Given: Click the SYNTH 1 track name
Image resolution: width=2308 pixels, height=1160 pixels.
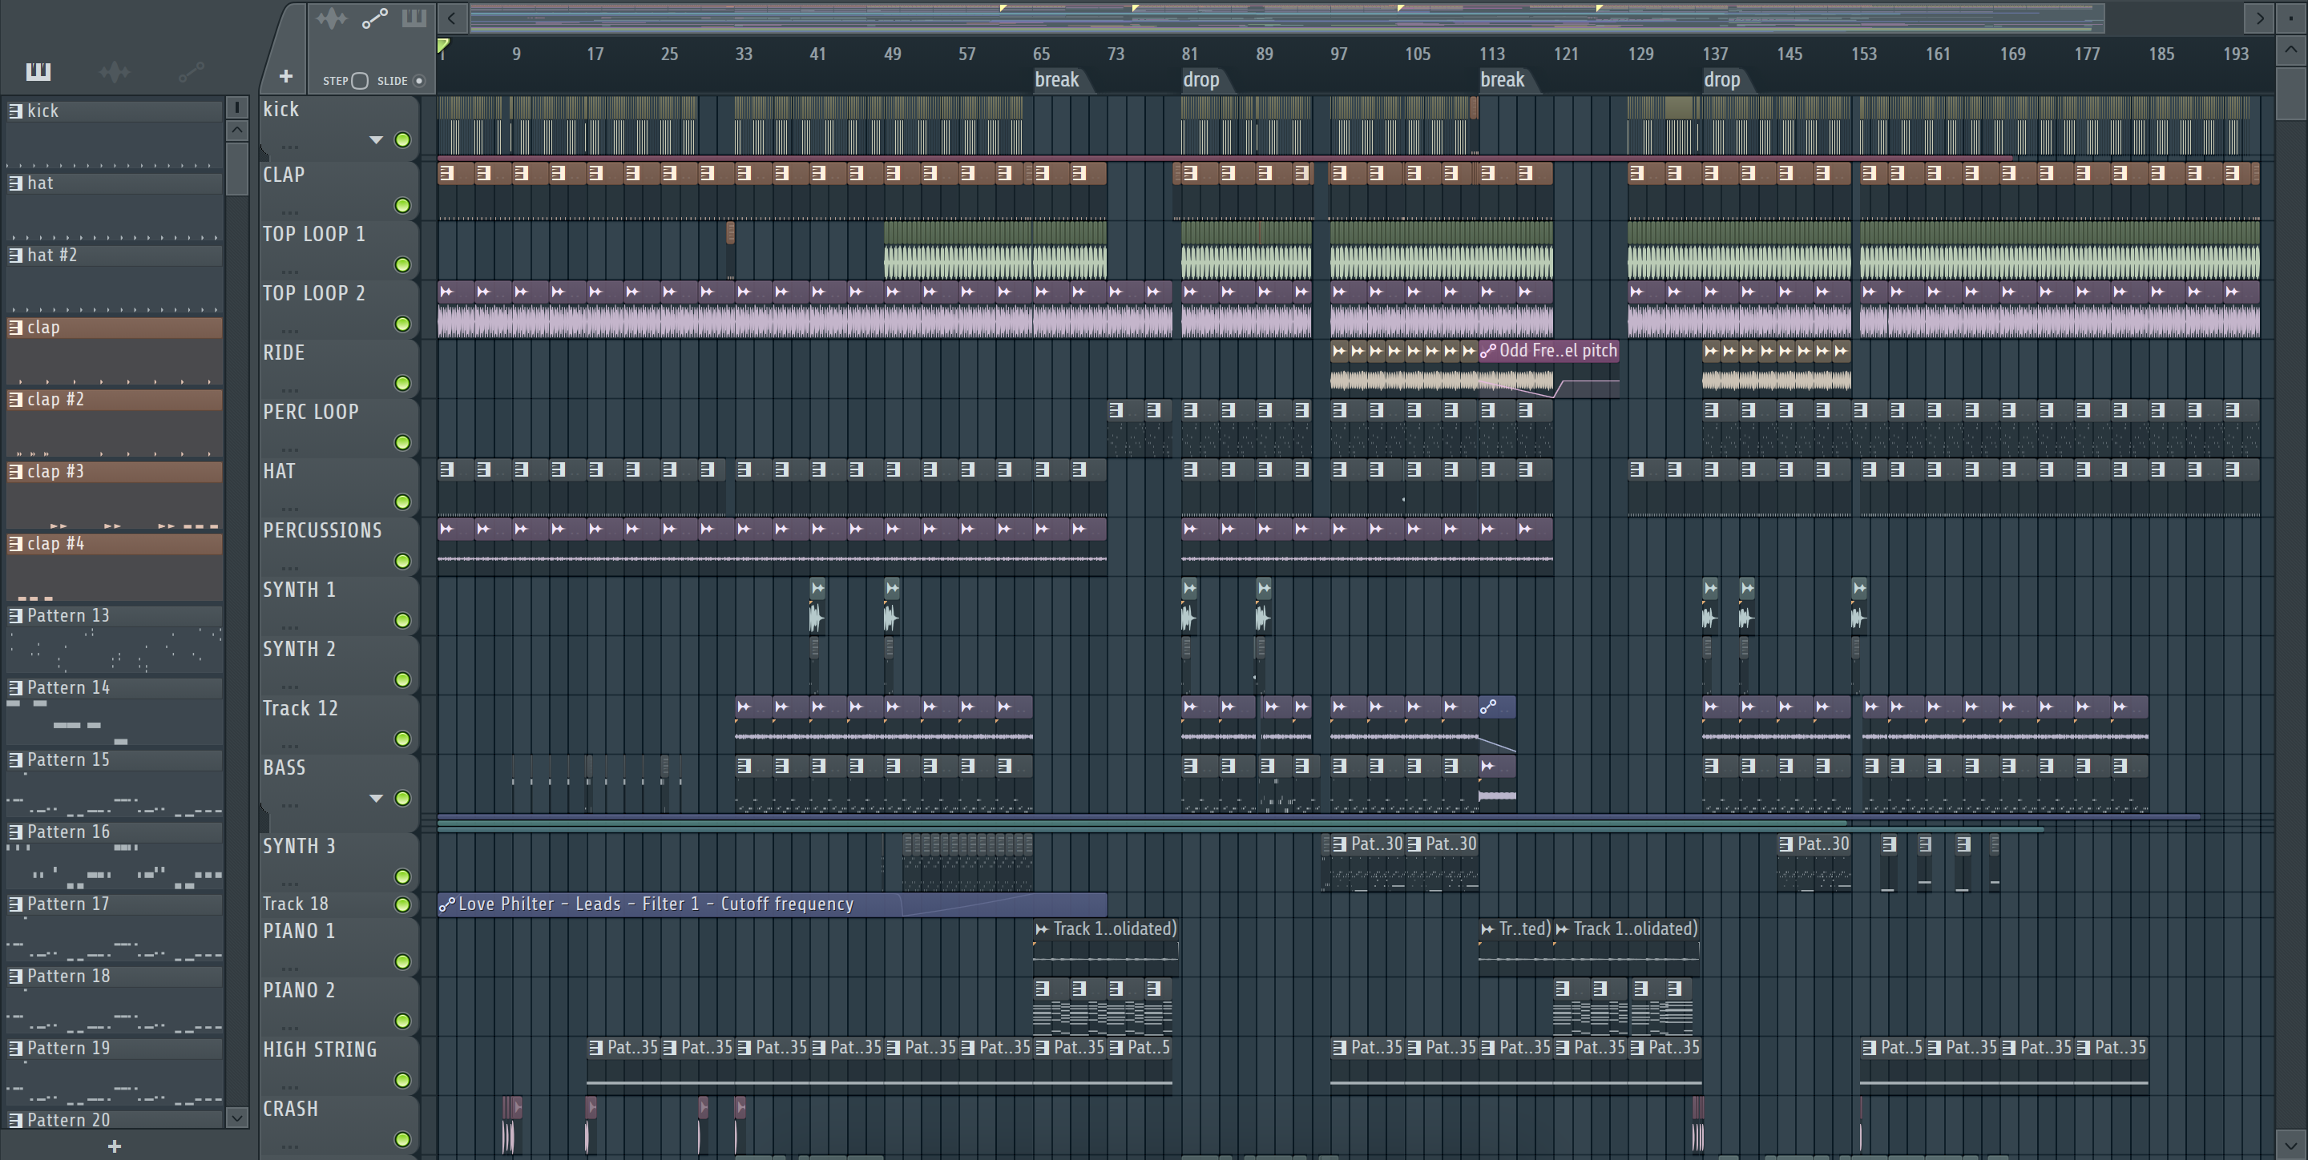Looking at the screenshot, I should (x=299, y=590).
